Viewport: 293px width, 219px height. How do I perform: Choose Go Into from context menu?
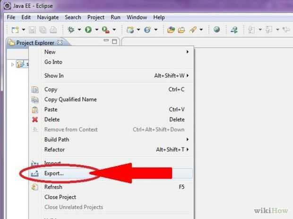(111, 62)
